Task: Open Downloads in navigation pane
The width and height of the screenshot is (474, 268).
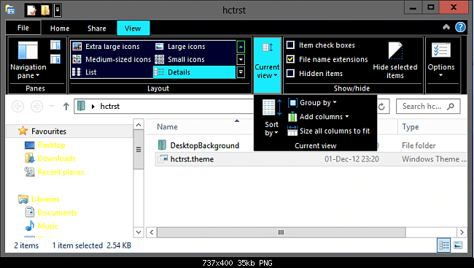Action: point(57,158)
